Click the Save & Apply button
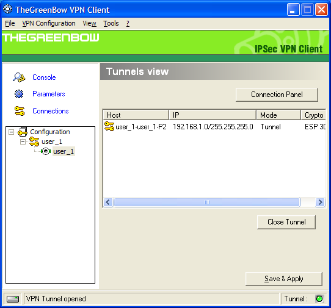 point(284,279)
